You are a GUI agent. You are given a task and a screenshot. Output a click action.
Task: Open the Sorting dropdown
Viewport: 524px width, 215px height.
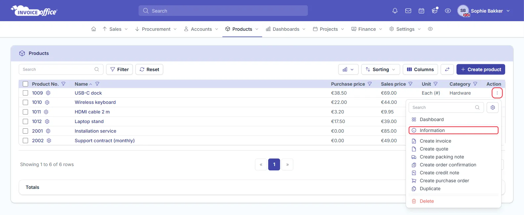tap(381, 69)
